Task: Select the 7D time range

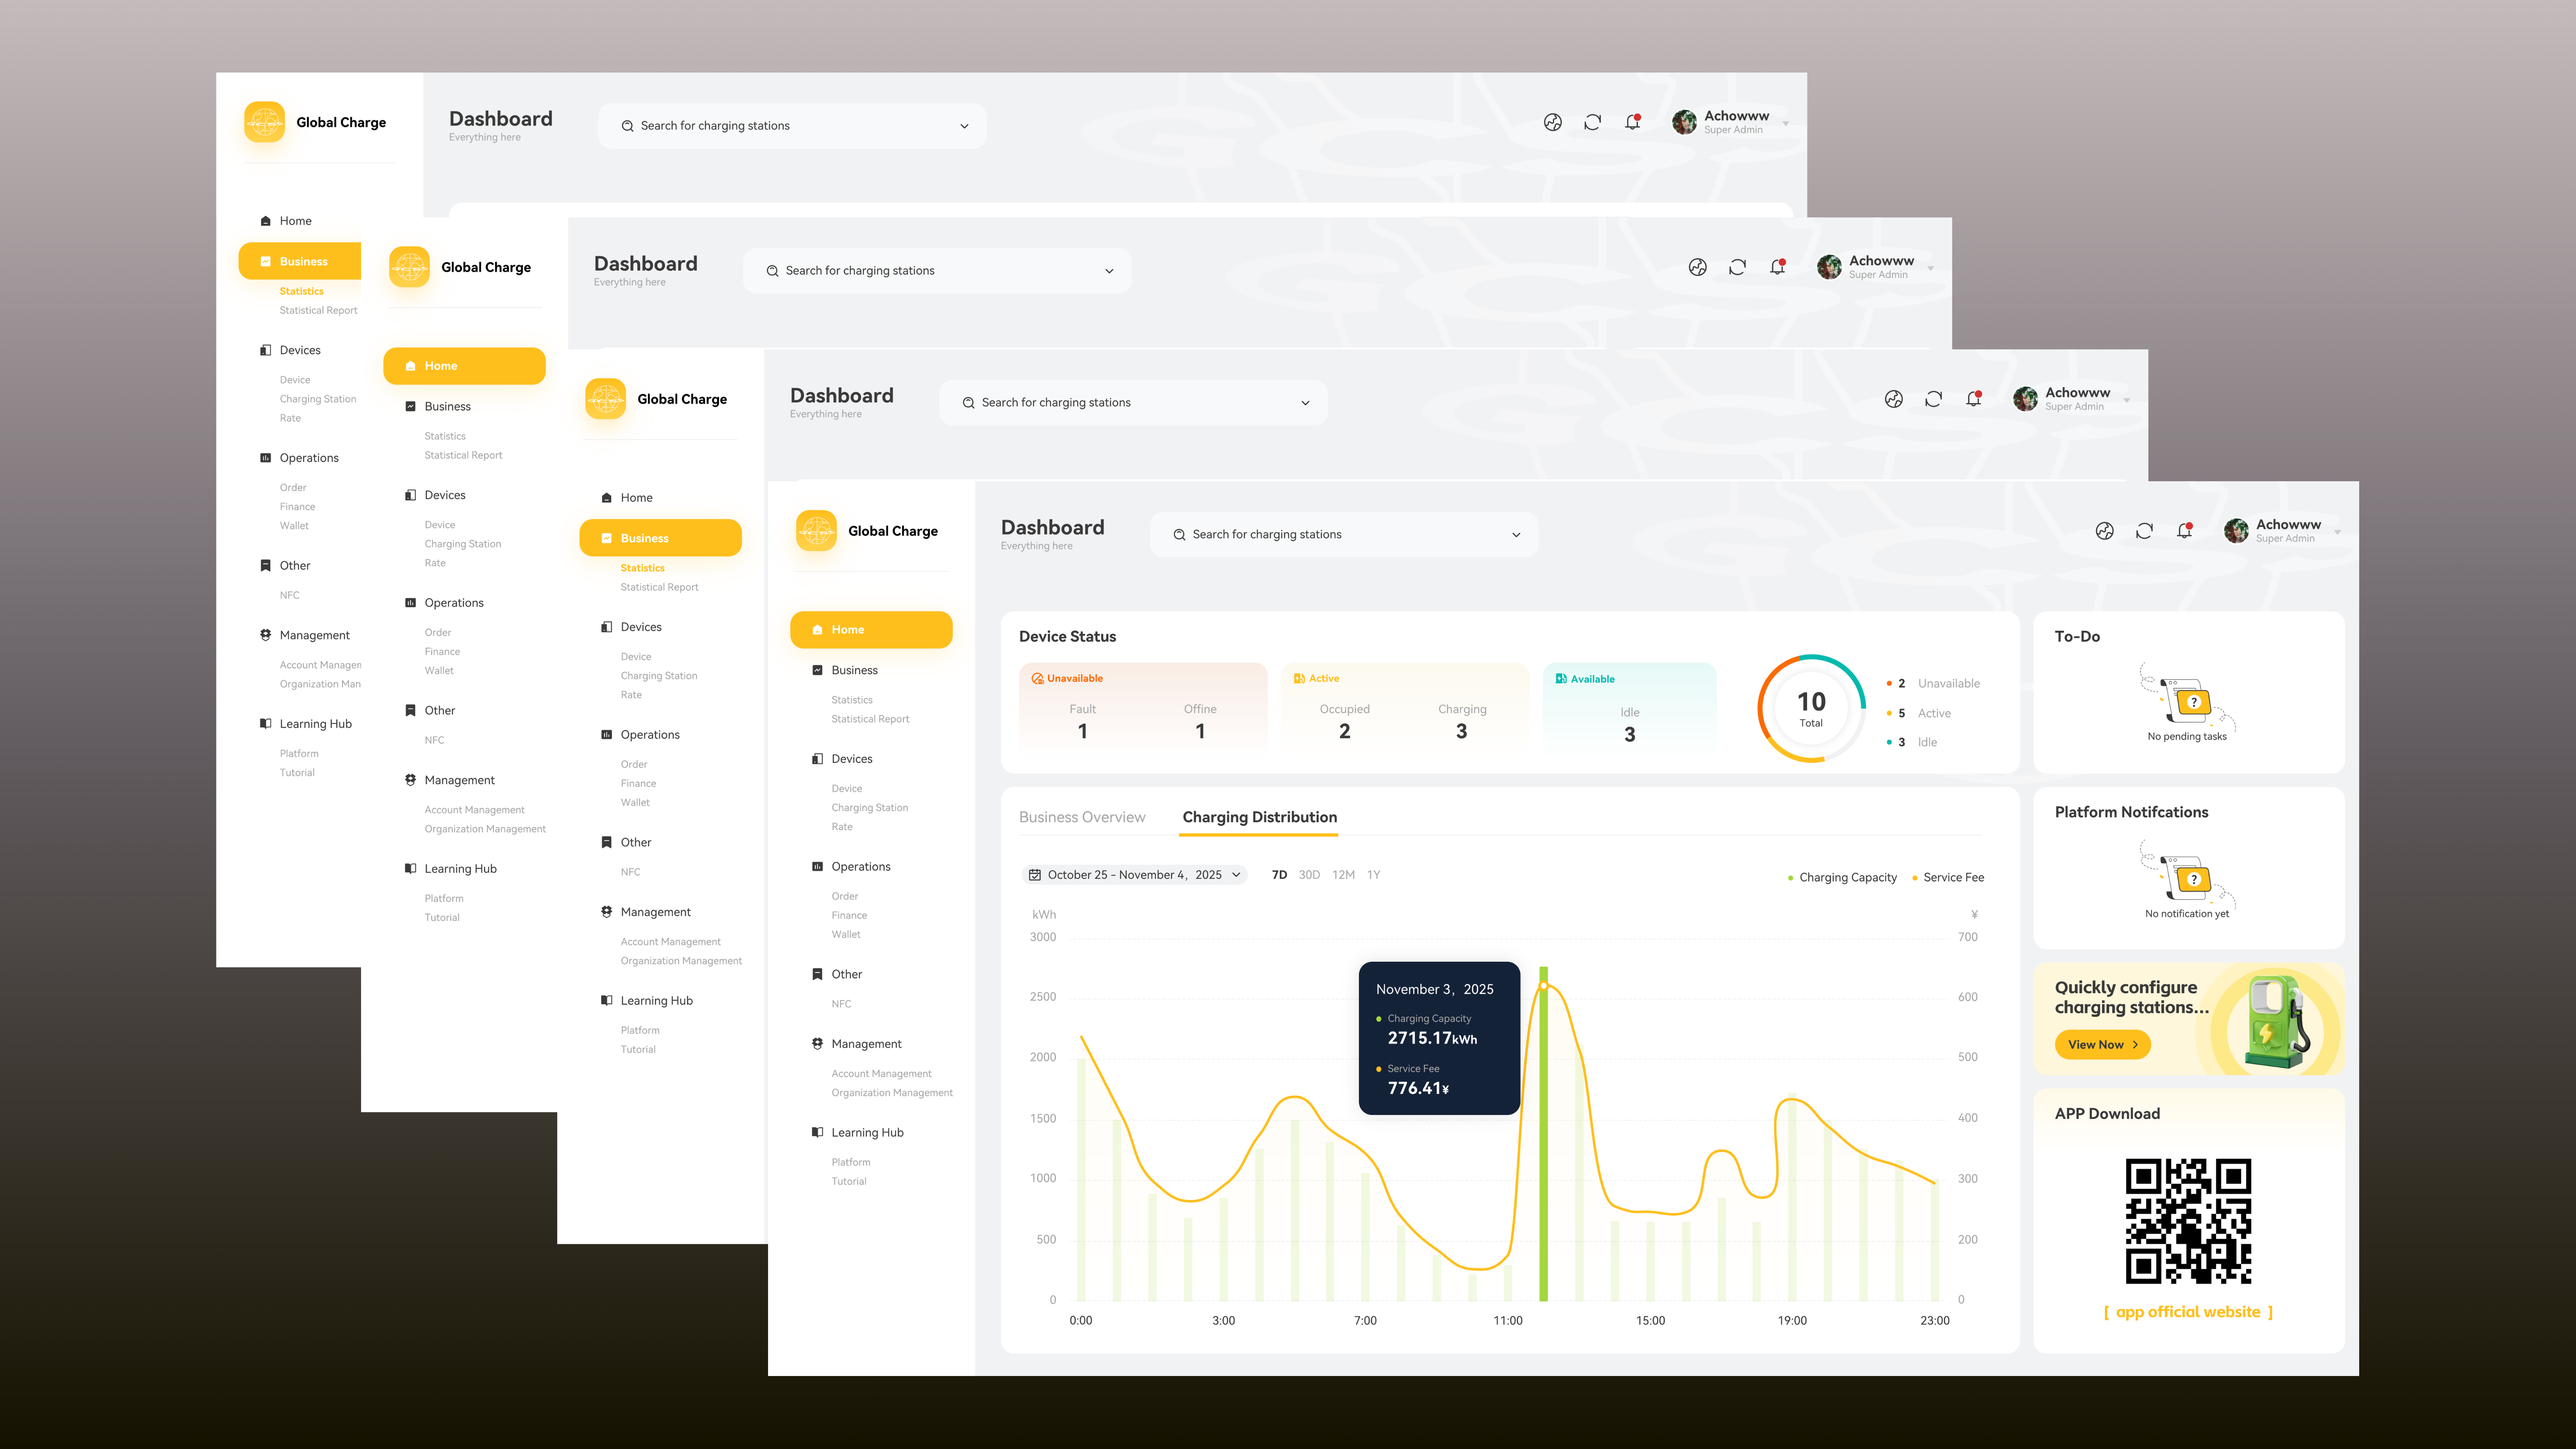Action: (1279, 875)
